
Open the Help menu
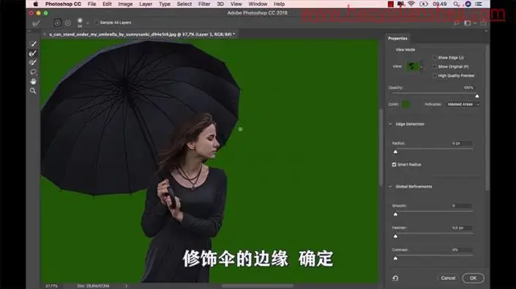tap(279, 4)
